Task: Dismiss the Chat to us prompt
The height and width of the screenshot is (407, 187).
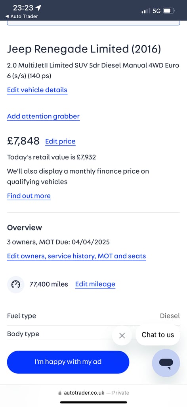Action: tap(122, 335)
